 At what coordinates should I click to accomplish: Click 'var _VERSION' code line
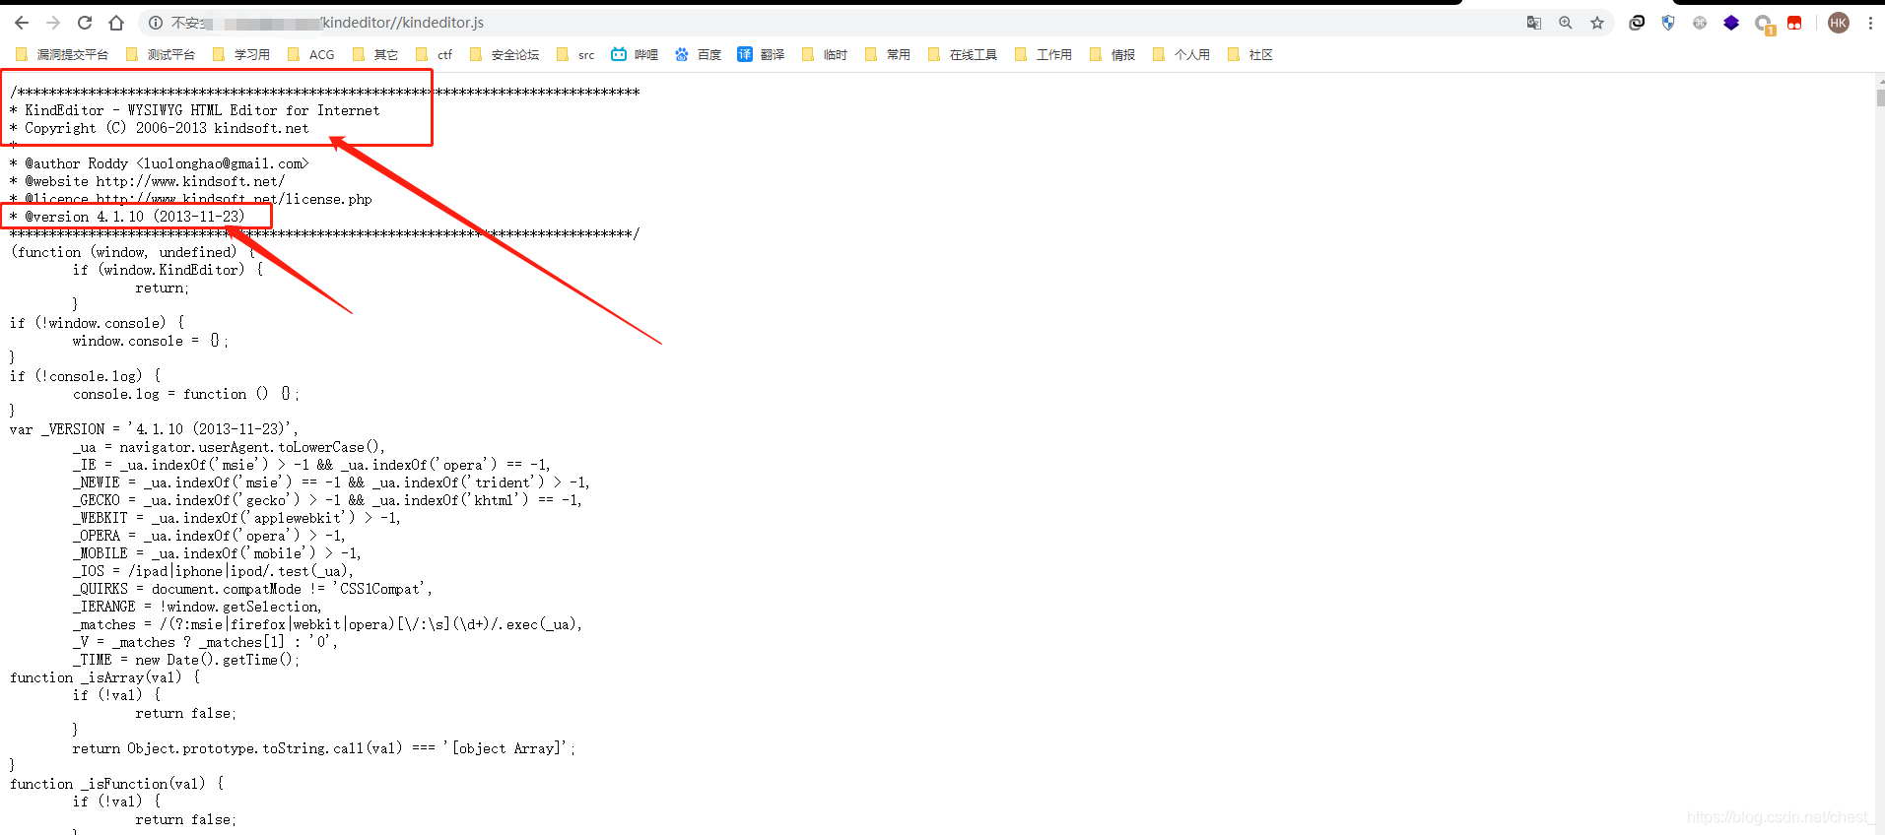coord(154,429)
